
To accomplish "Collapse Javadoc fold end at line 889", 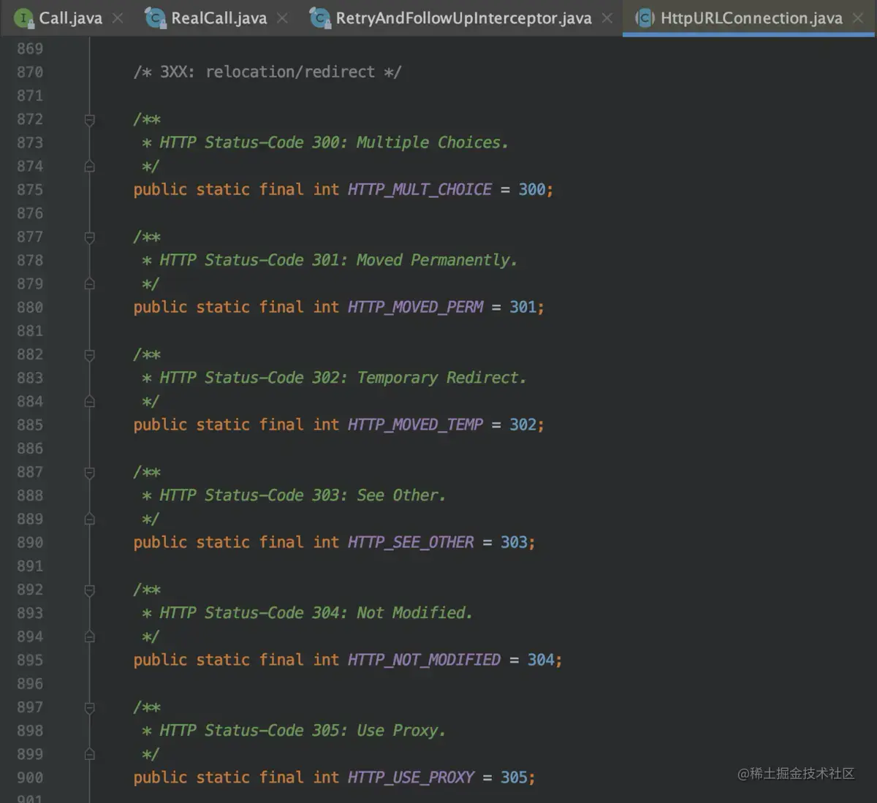I will click(x=89, y=520).
